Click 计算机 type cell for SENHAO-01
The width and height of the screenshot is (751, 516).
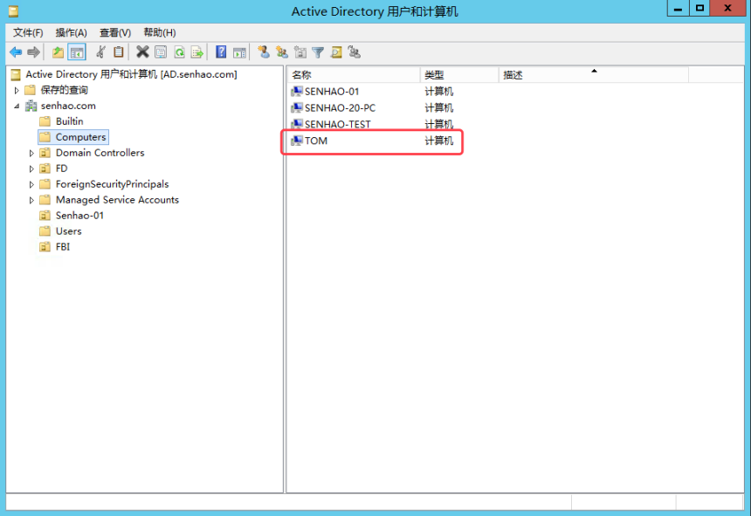439,92
